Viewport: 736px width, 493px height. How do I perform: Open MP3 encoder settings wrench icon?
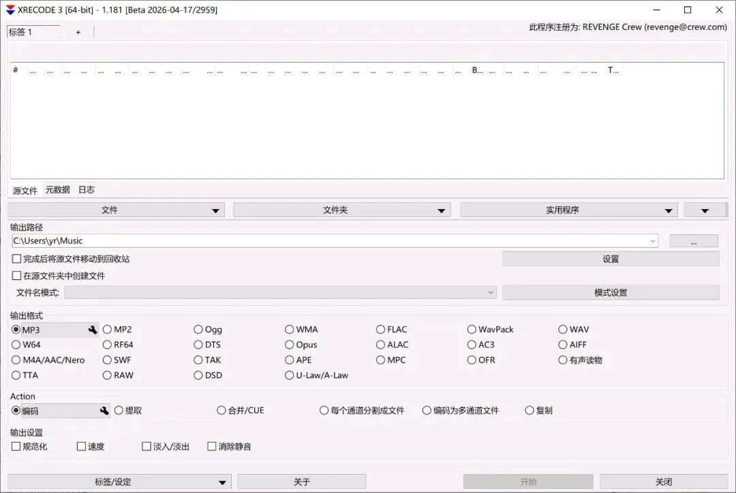point(93,330)
